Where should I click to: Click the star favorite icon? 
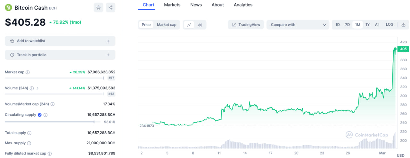98,7
